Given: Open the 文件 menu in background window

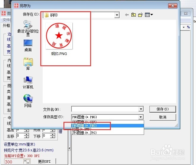Looking at the screenshot, I should 7,20.
